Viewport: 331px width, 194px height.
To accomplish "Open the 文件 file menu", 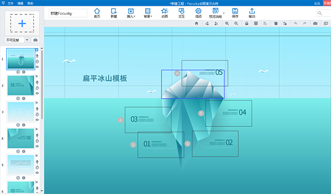I will point(10,3).
